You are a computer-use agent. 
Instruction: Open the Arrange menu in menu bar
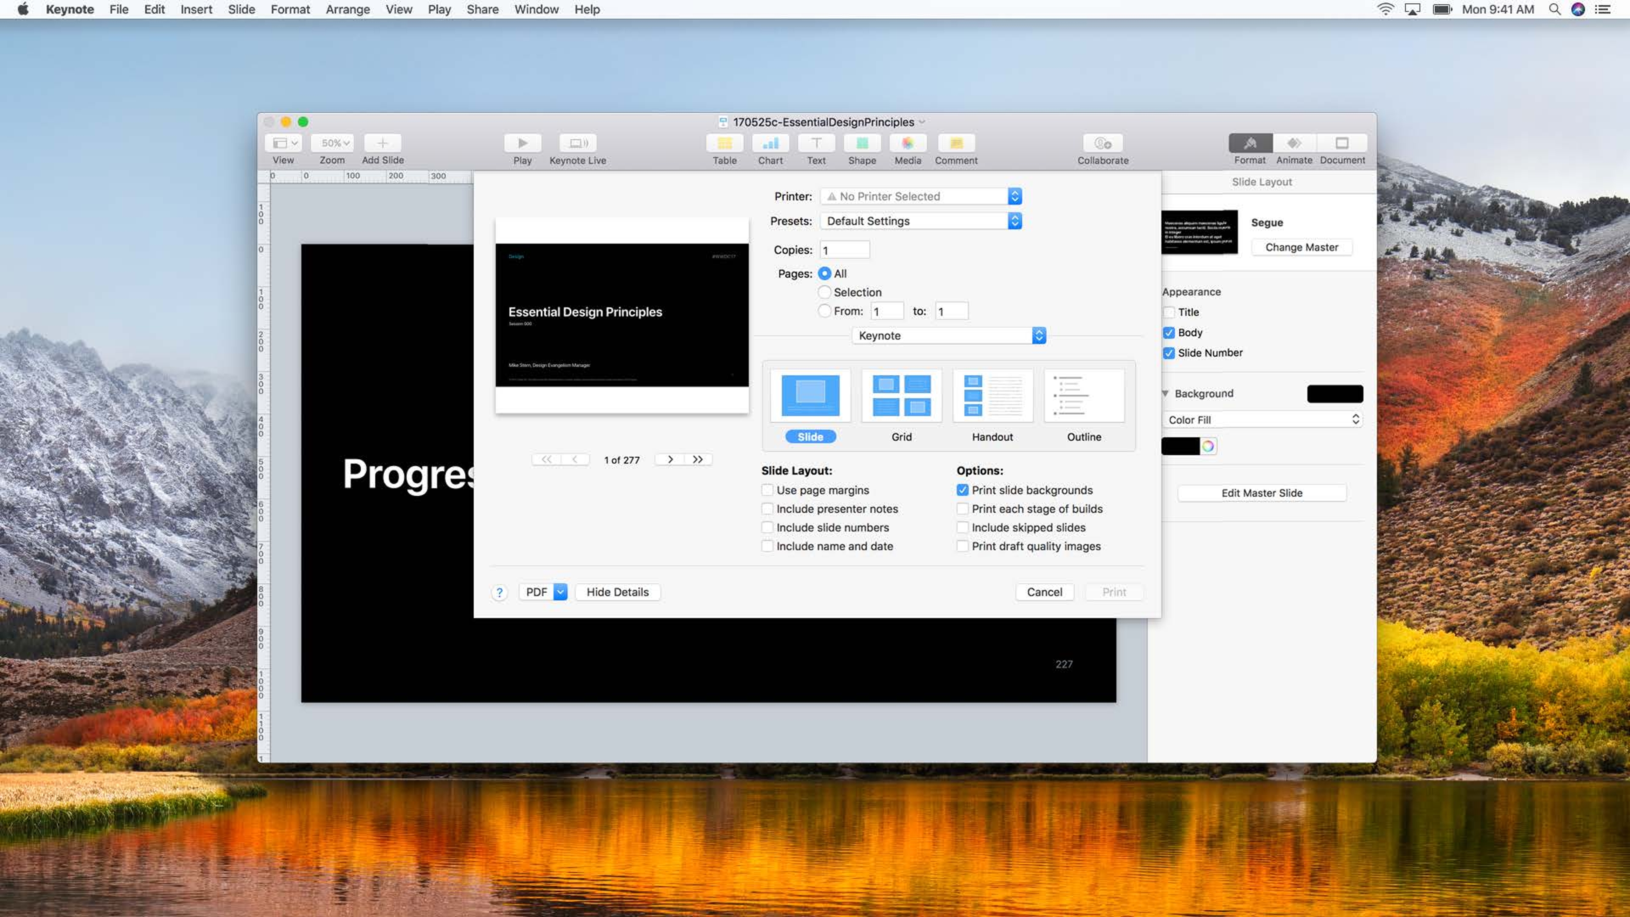(x=347, y=9)
